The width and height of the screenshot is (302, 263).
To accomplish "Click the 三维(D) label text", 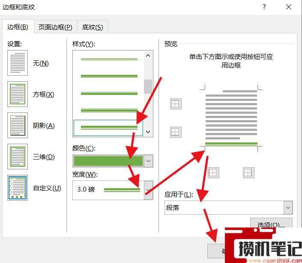I will (x=44, y=157).
